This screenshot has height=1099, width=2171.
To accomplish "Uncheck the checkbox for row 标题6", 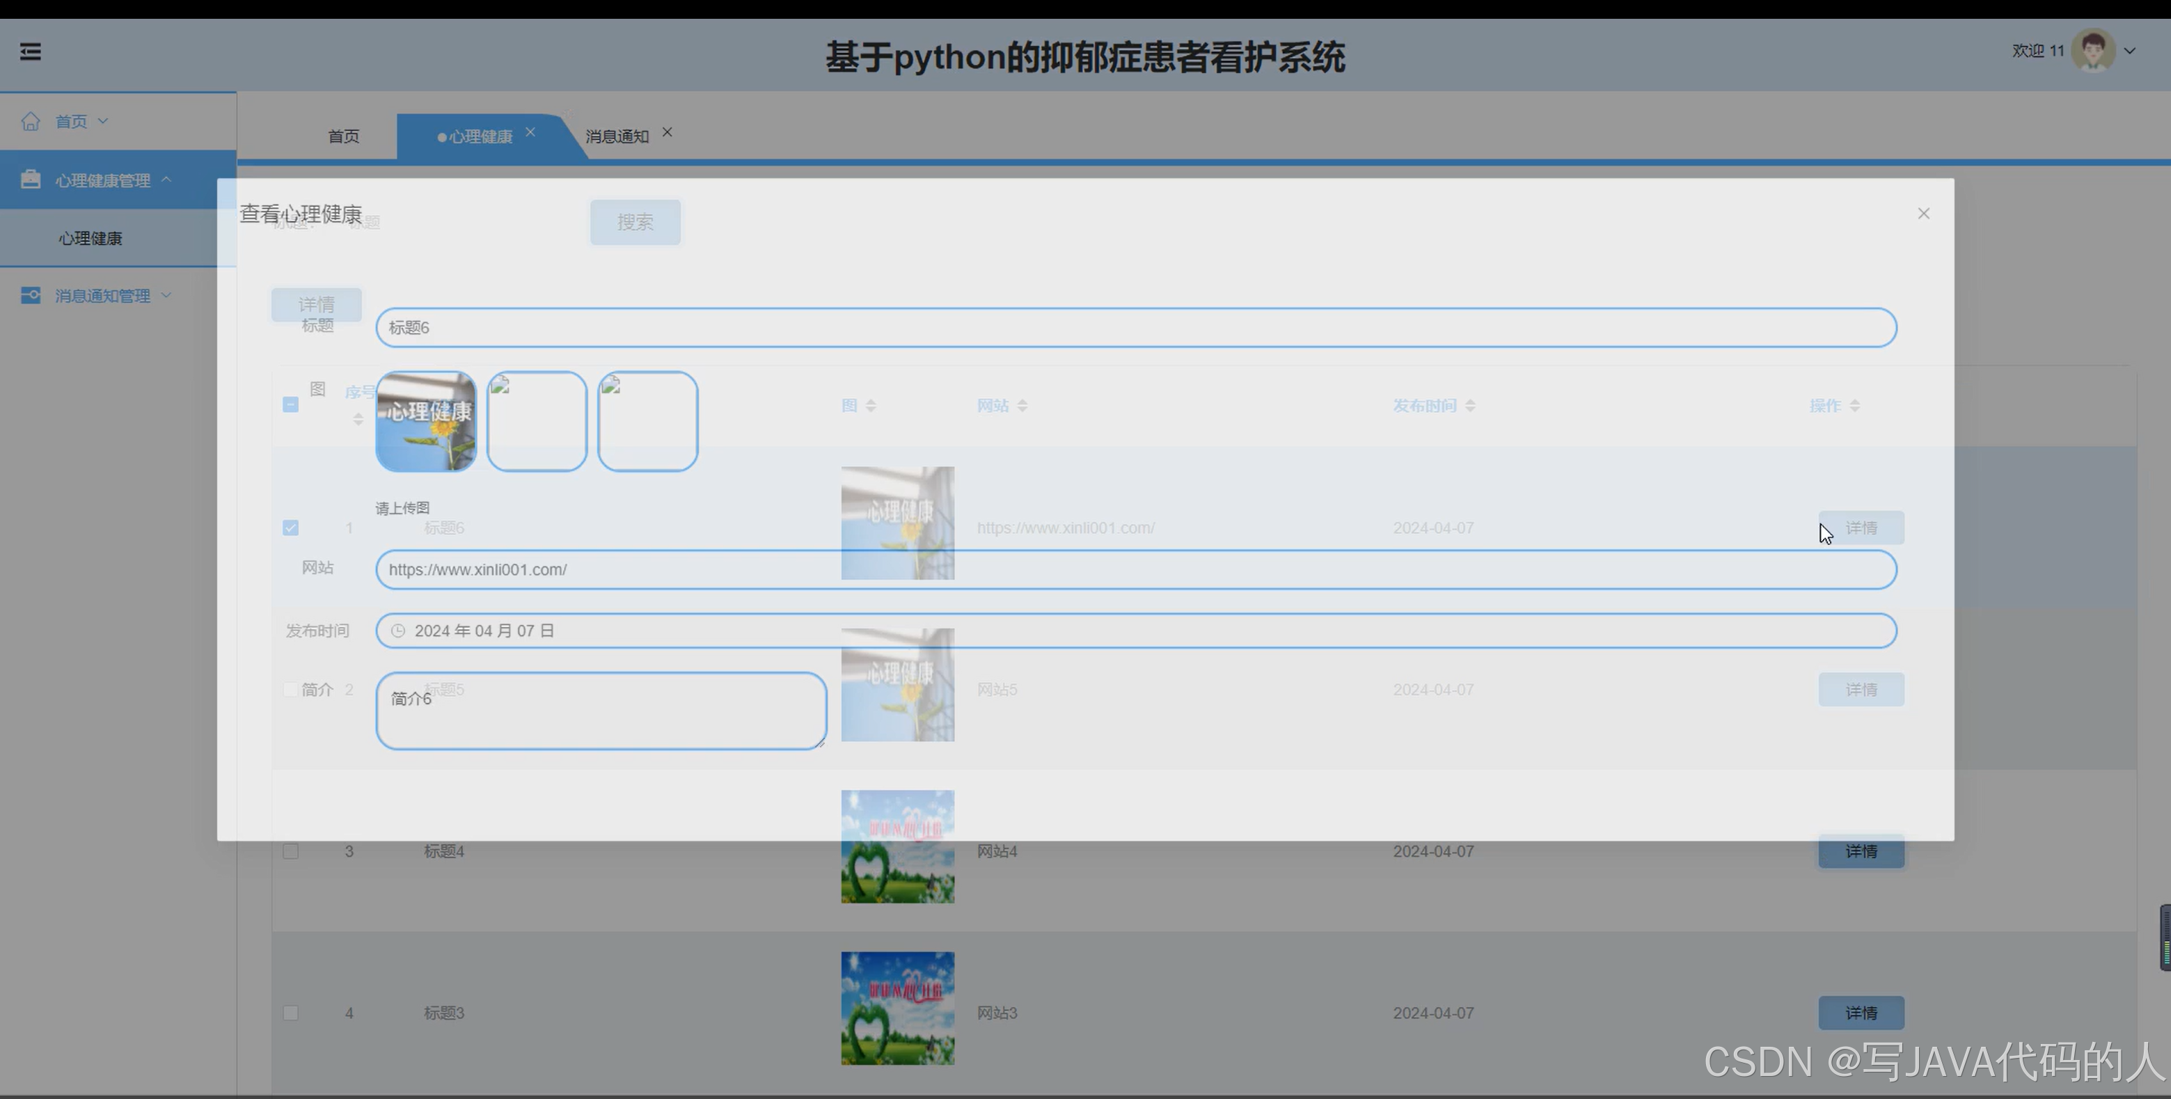I will [x=291, y=528].
